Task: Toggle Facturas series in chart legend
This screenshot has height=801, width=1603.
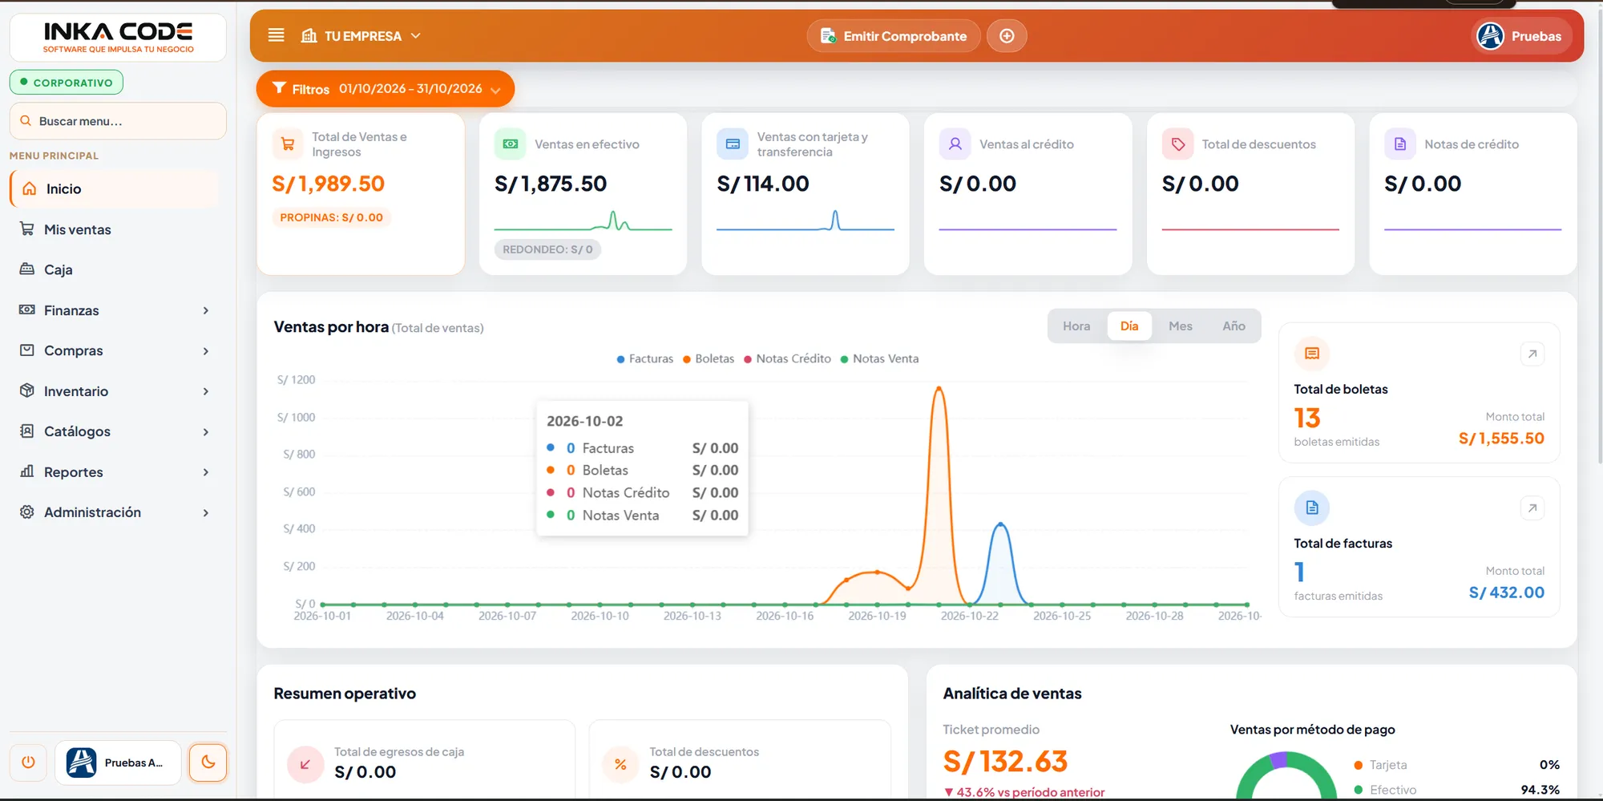Action: coord(645,358)
